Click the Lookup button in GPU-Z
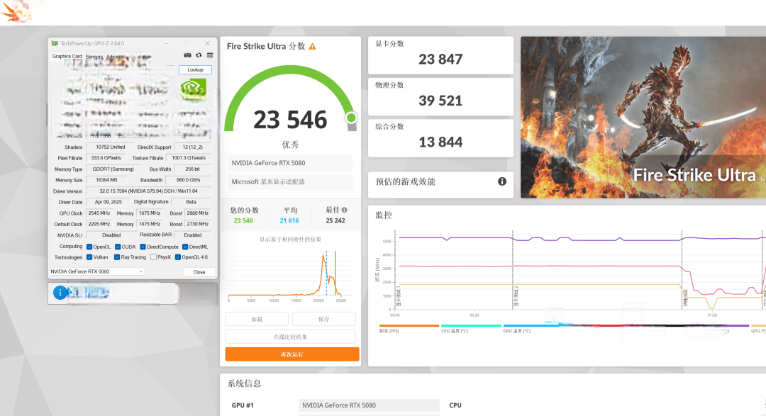Image resolution: width=766 pixels, height=416 pixels. [195, 70]
